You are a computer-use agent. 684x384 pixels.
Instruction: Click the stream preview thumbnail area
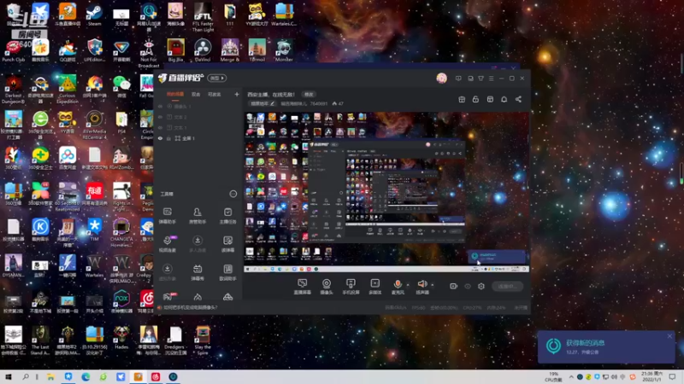coord(386,192)
